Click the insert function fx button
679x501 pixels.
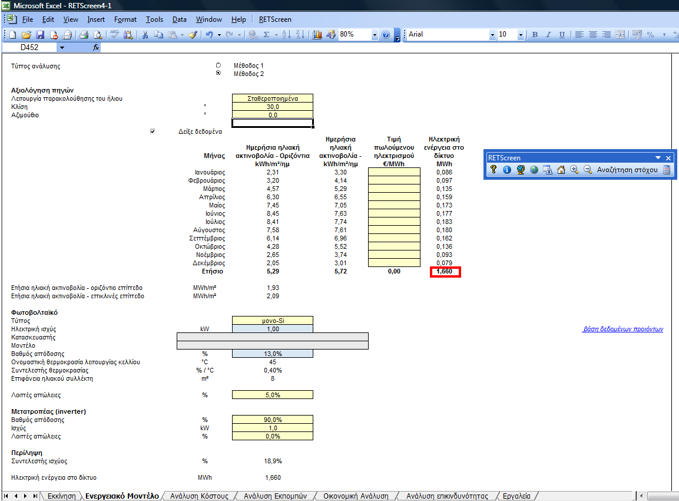click(x=96, y=47)
